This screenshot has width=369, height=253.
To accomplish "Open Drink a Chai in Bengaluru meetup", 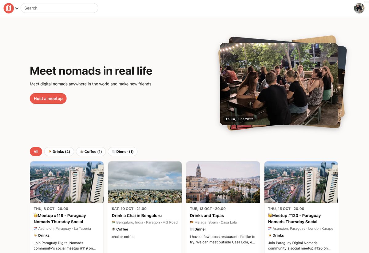I will [137, 215].
